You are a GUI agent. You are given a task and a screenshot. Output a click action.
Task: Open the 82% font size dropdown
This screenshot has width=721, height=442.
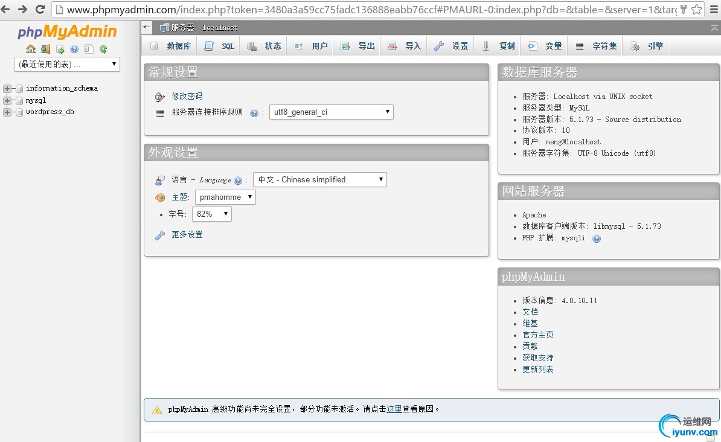tap(212, 214)
